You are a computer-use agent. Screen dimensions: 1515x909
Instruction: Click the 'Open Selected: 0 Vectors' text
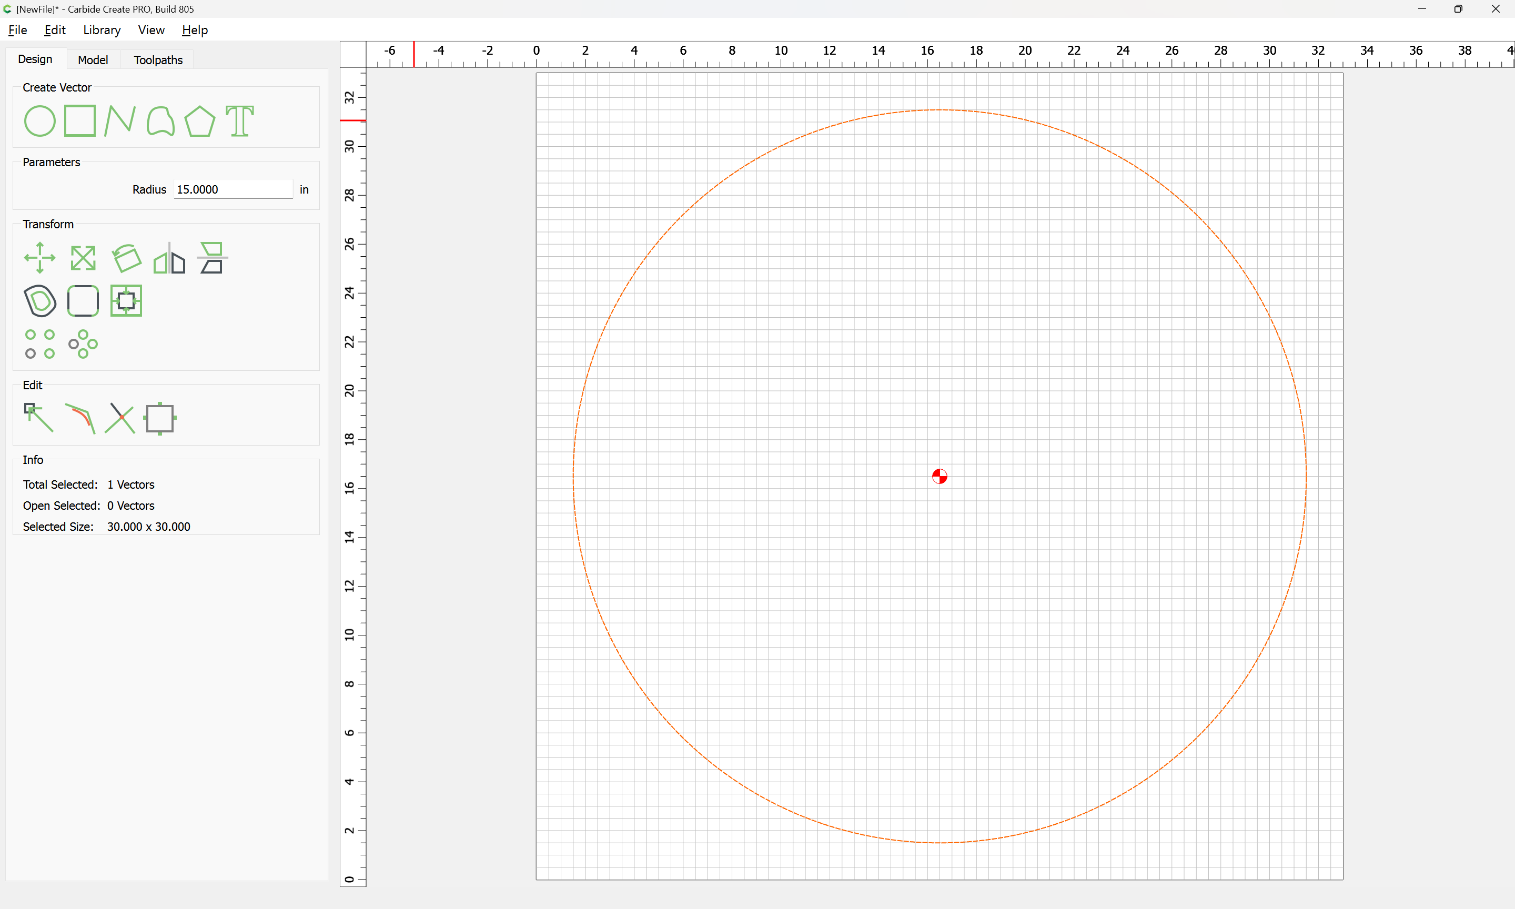(89, 506)
